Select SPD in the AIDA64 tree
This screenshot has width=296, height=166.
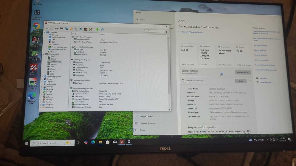coord(52,67)
